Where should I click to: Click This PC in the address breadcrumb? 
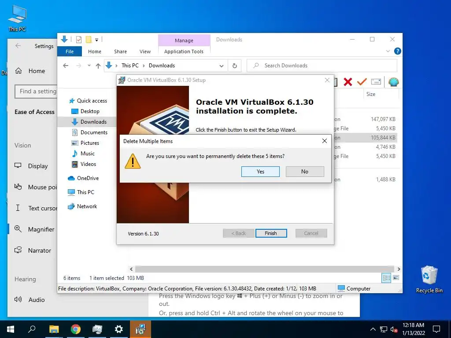pyautogui.click(x=130, y=66)
